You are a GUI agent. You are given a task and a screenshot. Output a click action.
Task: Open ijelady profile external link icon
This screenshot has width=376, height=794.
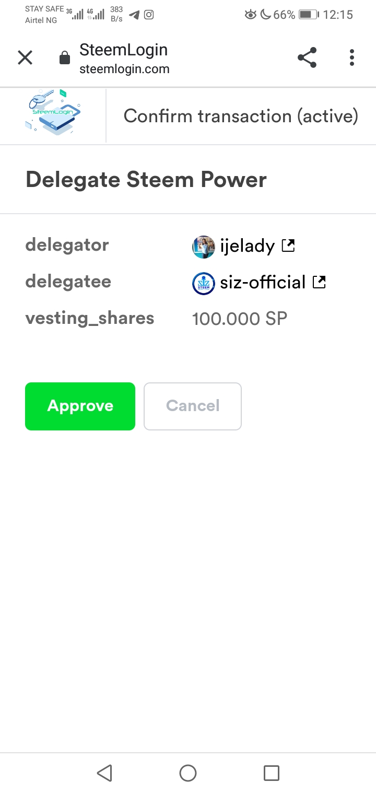(x=288, y=245)
